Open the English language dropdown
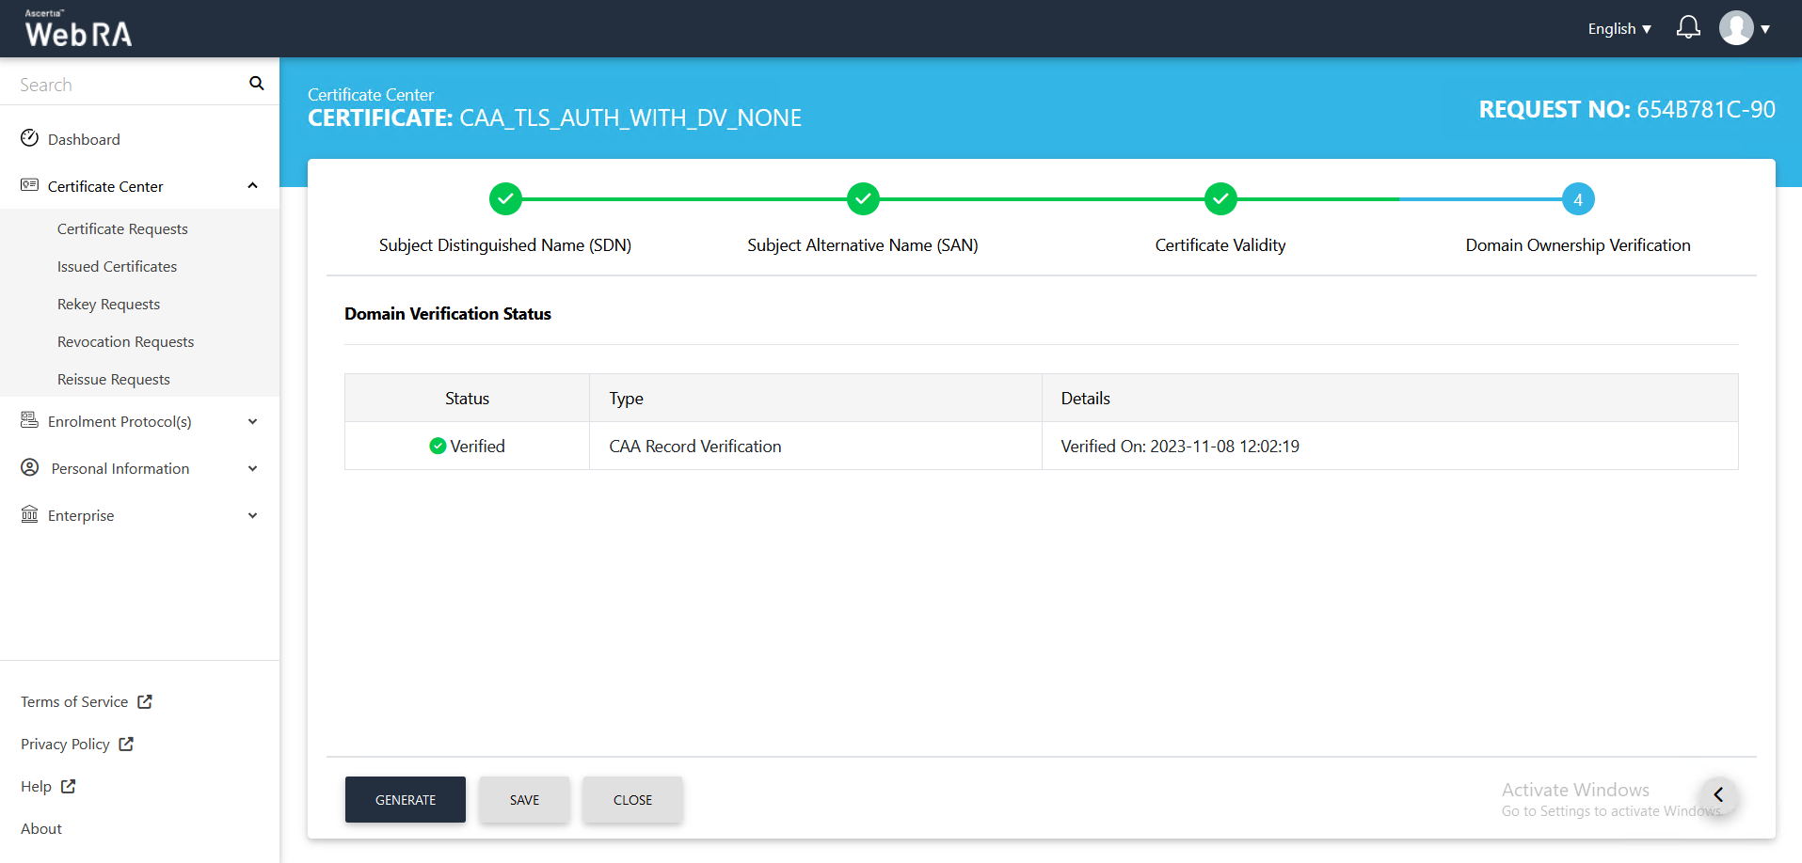Screen dimensions: 1802x863 click(x=1619, y=29)
